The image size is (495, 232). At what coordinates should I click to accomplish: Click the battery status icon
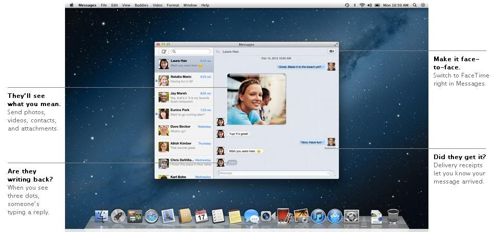[x=378, y=5]
